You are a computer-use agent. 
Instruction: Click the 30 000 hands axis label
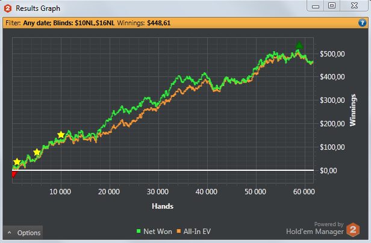(158, 192)
